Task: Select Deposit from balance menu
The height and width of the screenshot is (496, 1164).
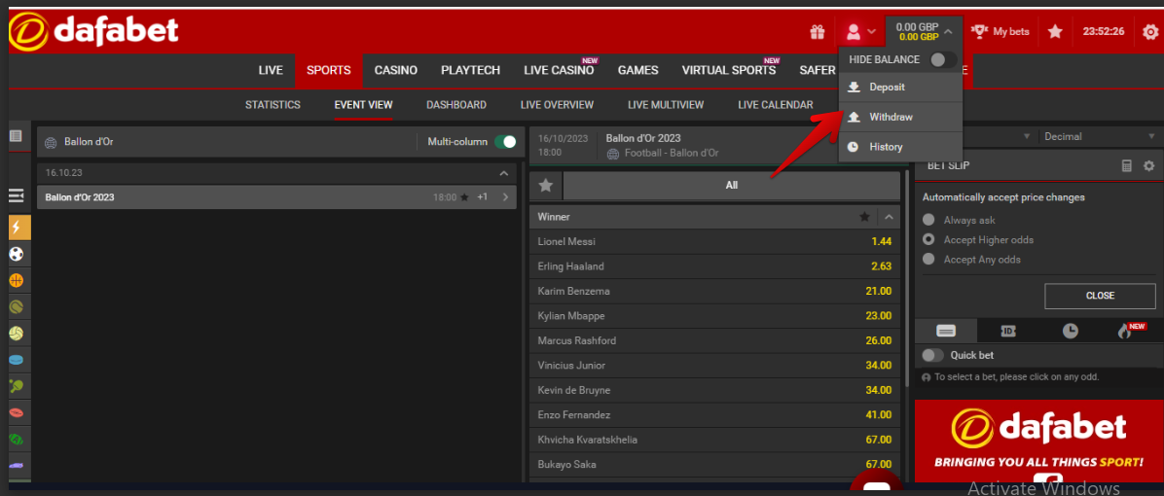Action: [x=900, y=87]
